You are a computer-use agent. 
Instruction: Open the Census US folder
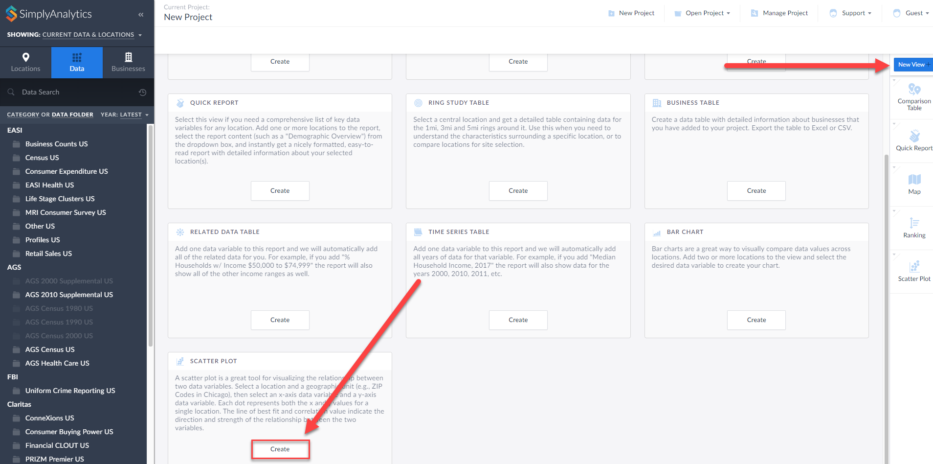(x=42, y=158)
